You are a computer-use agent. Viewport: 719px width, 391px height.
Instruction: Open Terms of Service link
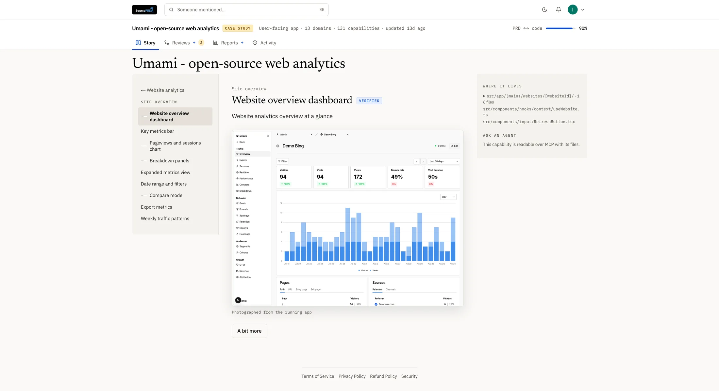[x=318, y=376]
